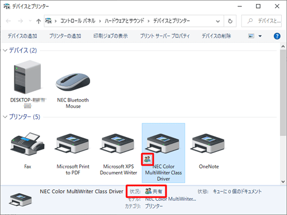The height and width of the screenshot is (215, 287).
Task: Click the printer icon in details pane
Action: [20, 199]
